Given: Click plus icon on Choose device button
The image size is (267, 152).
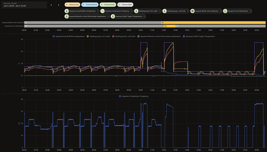Looking at the screenshot, I should click(x=83, y=5).
